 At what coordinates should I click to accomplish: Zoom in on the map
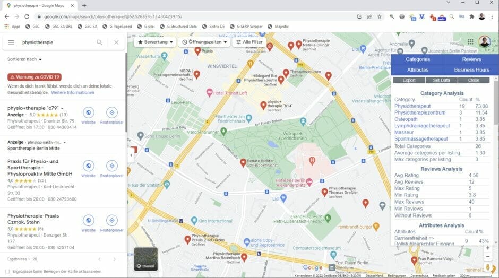pos(488,248)
